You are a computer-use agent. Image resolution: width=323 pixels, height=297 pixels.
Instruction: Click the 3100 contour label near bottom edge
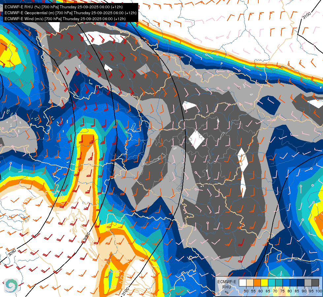click(x=125, y=292)
